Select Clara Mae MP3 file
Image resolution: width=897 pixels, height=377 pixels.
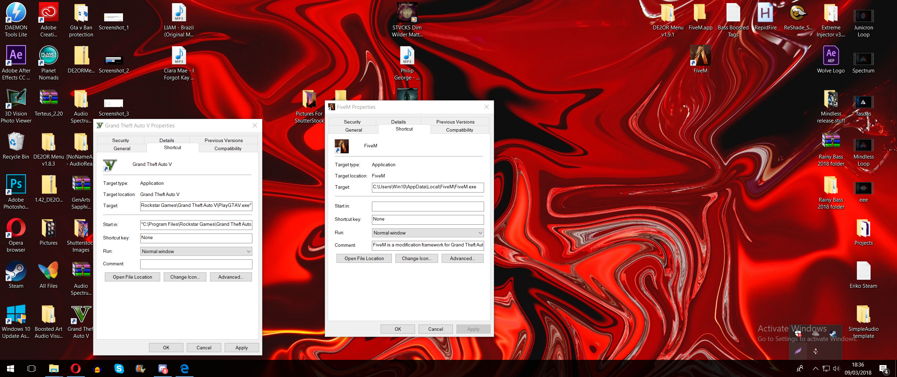pos(179,63)
